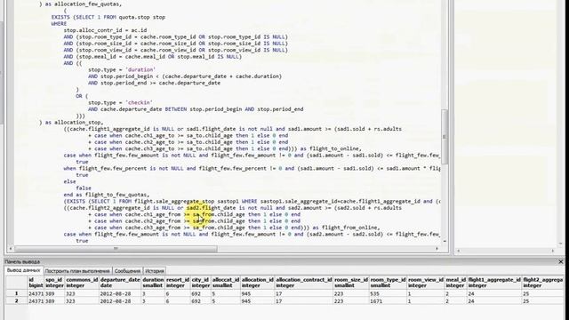
Task: Click the commons_id column header
Action: [82, 283]
